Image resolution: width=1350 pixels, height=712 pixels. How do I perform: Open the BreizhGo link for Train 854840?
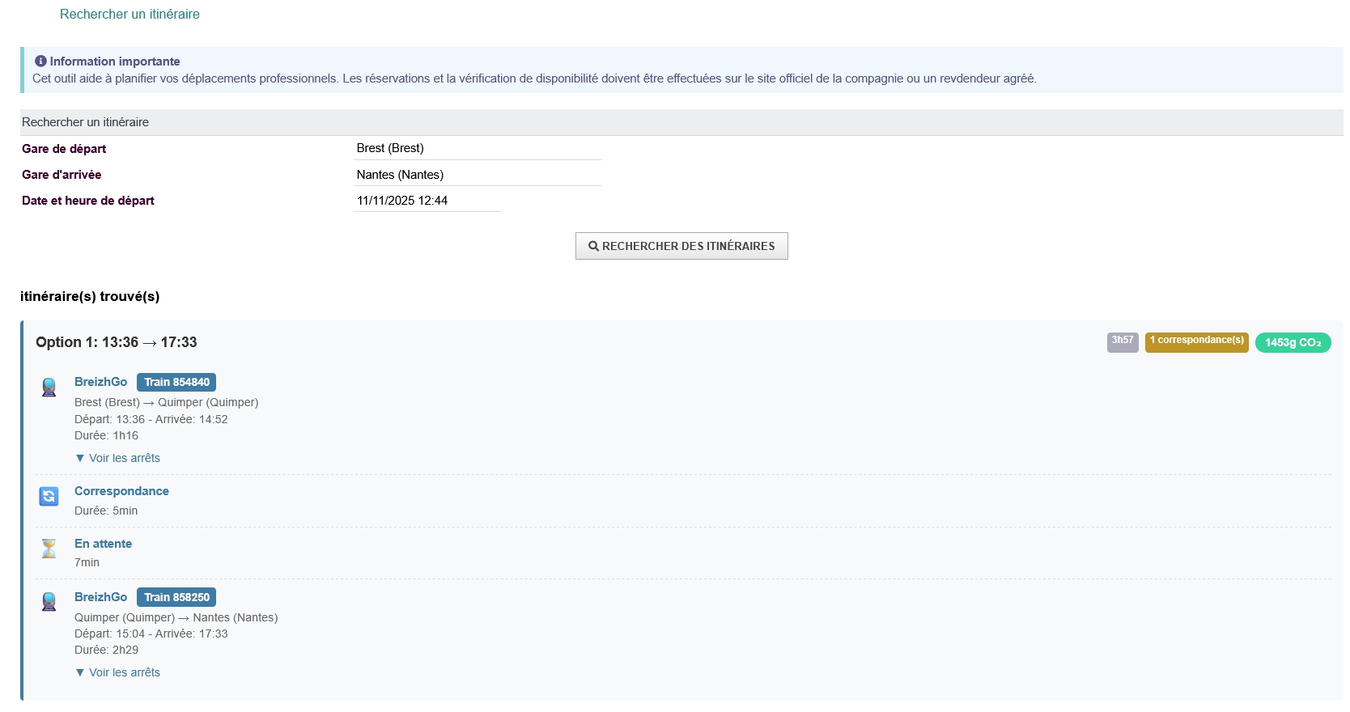pos(100,382)
